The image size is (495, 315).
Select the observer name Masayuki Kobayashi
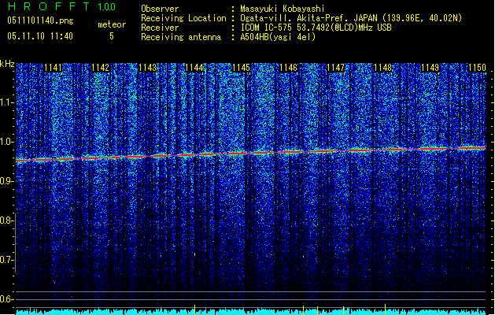click(281, 8)
